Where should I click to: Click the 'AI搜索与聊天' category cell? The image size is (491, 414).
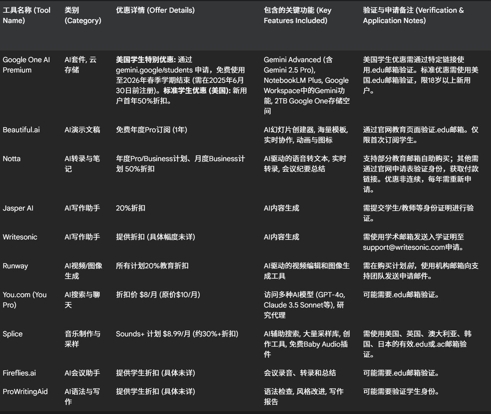click(82, 300)
